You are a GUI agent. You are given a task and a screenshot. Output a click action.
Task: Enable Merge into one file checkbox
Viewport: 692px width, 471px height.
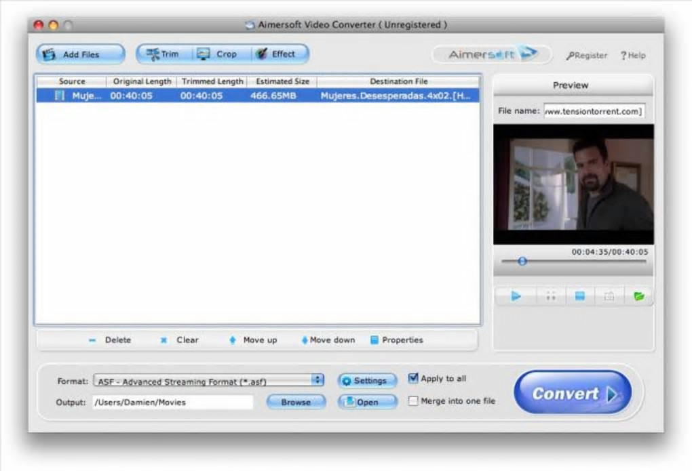[413, 401]
